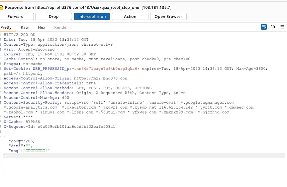Click the HTTP/2 200 OK status line
Screen dimensions: 287x187
(x=19, y=35)
